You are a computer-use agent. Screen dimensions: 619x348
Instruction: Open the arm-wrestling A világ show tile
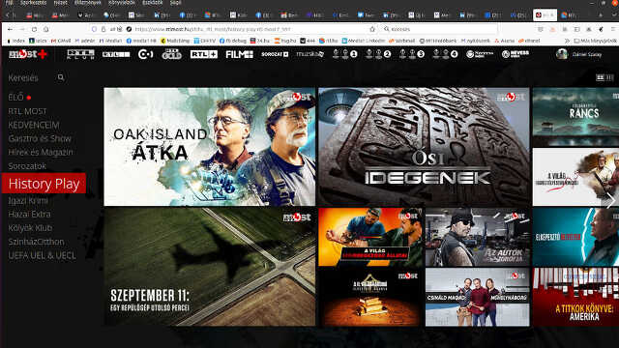tap(370, 237)
